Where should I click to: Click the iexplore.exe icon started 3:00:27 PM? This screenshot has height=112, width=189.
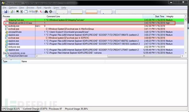click(x=7, y=35)
